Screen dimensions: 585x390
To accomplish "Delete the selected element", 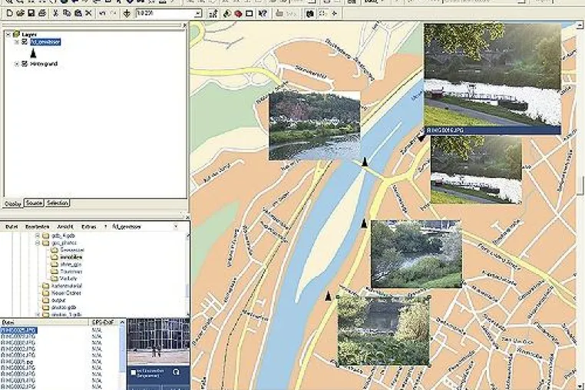I will click(88, 14).
